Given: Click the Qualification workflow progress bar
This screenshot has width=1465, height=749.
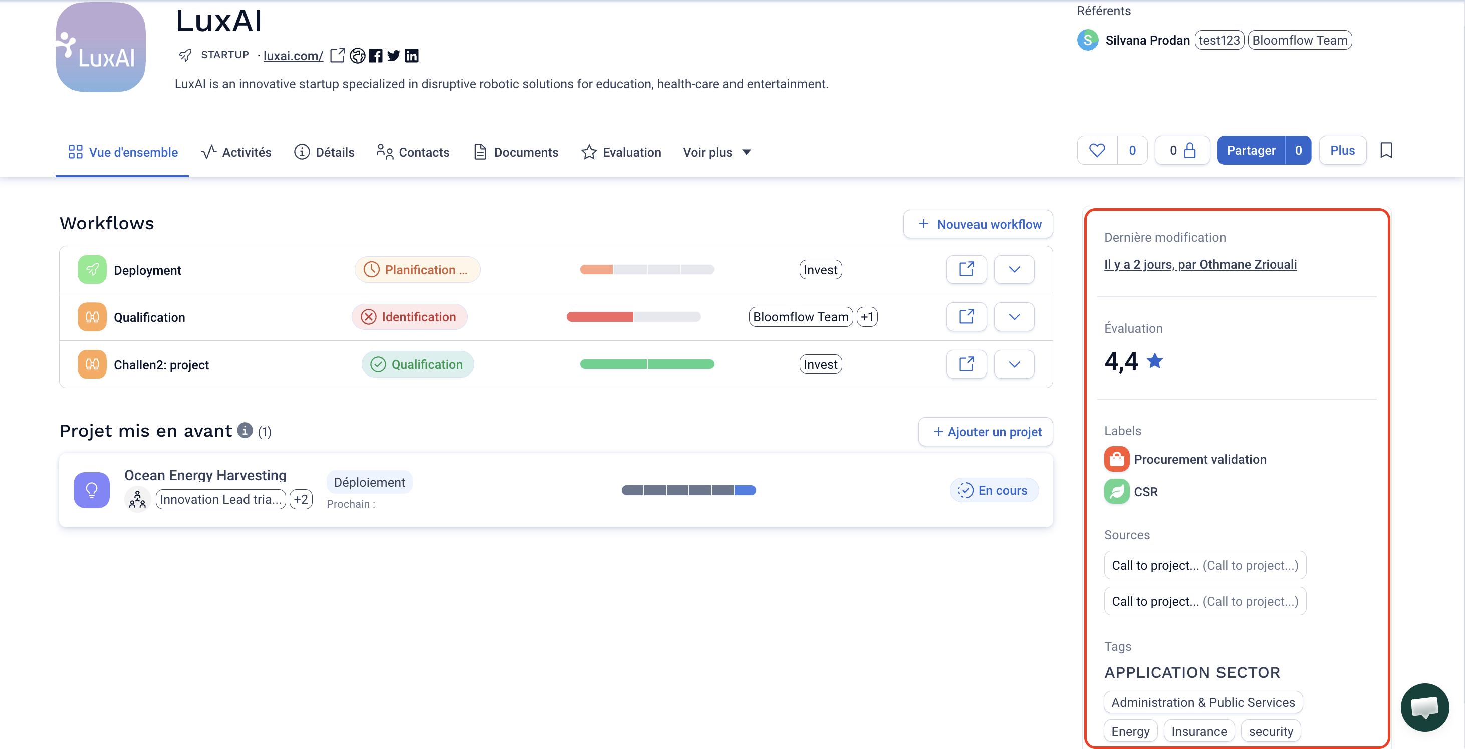Looking at the screenshot, I should tap(633, 317).
